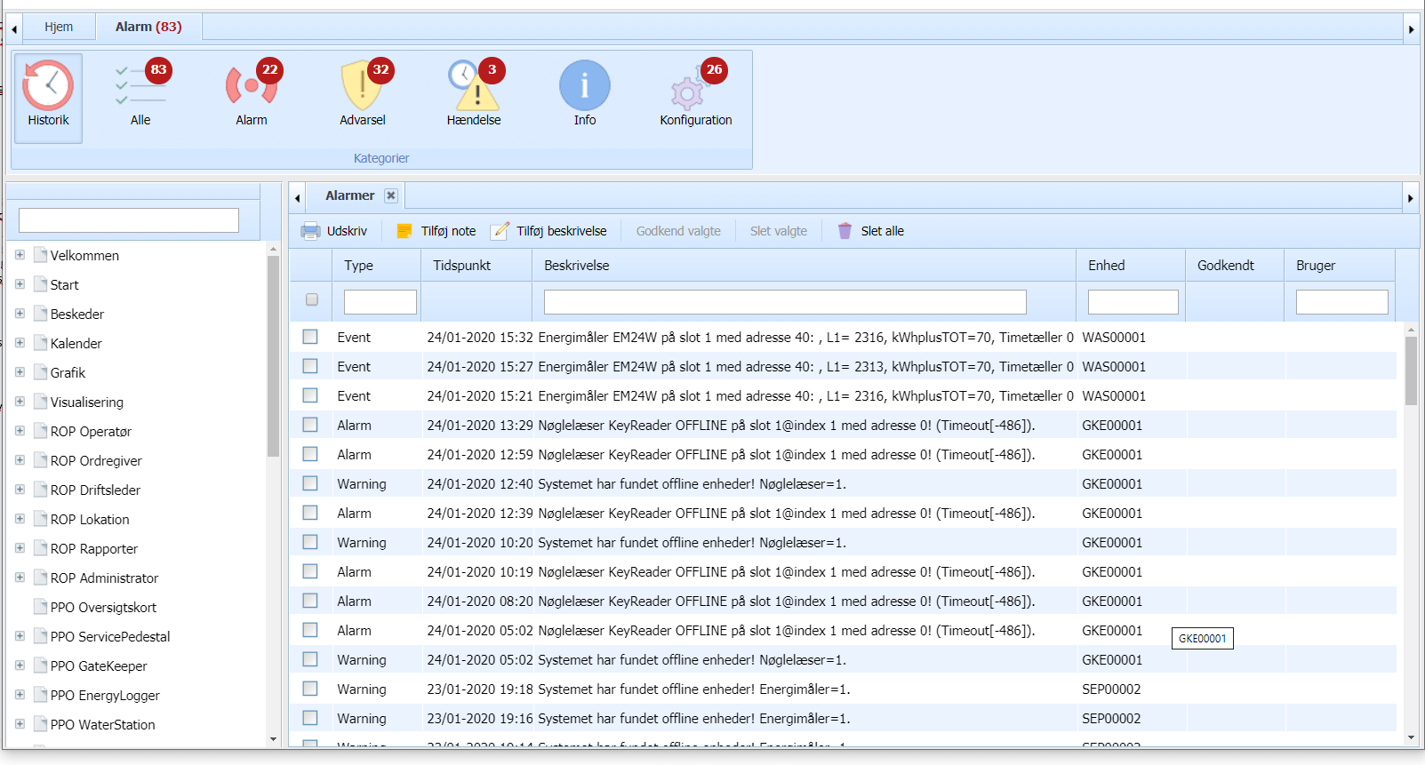The height and width of the screenshot is (765, 1425).
Task: Open the ROP Lokation tree item
Action: [x=90, y=519]
